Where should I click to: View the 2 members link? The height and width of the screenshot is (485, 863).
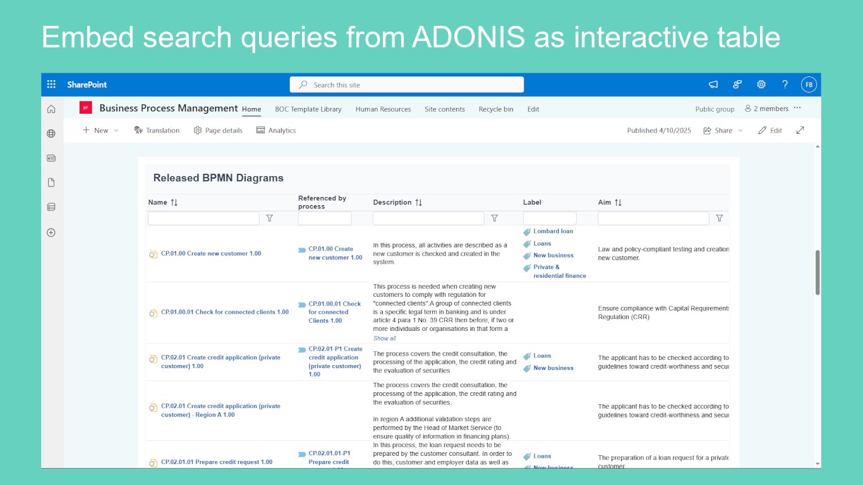tap(766, 109)
